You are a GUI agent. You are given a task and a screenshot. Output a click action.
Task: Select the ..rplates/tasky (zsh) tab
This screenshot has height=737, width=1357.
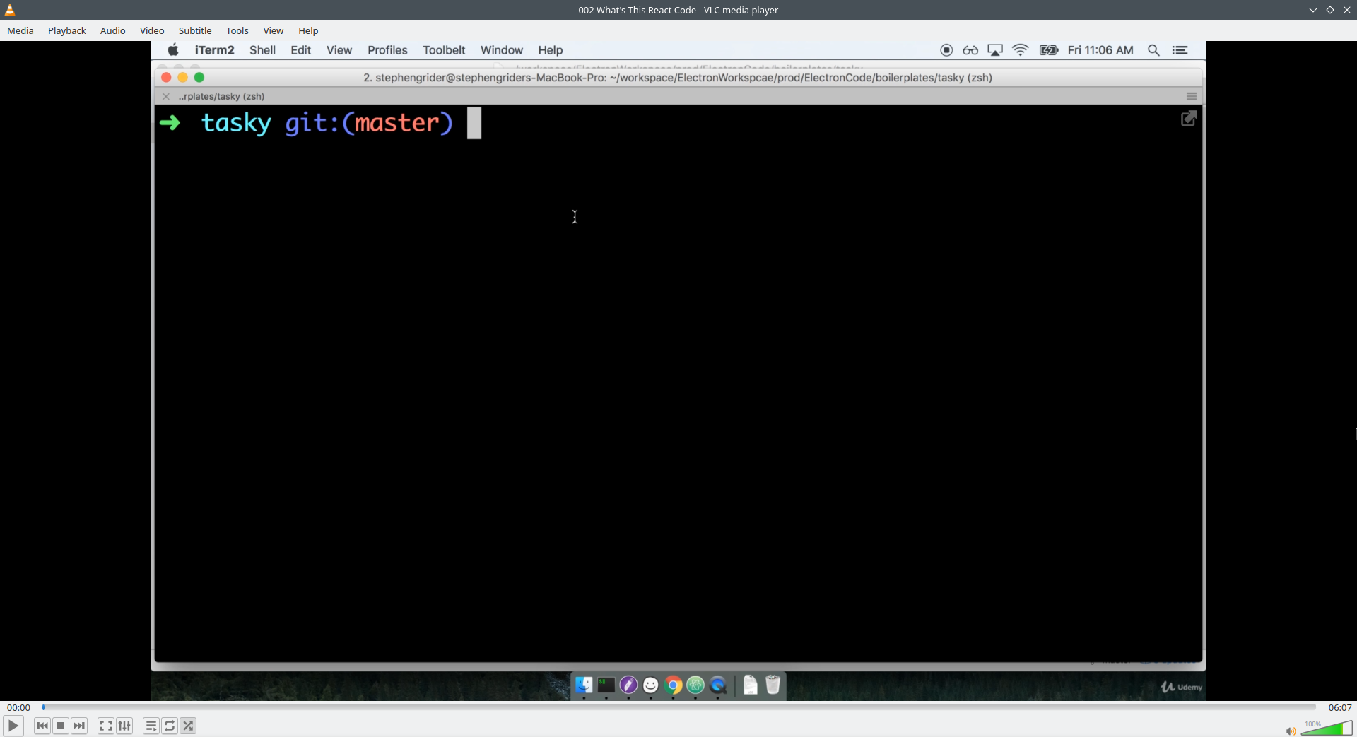click(221, 96)
